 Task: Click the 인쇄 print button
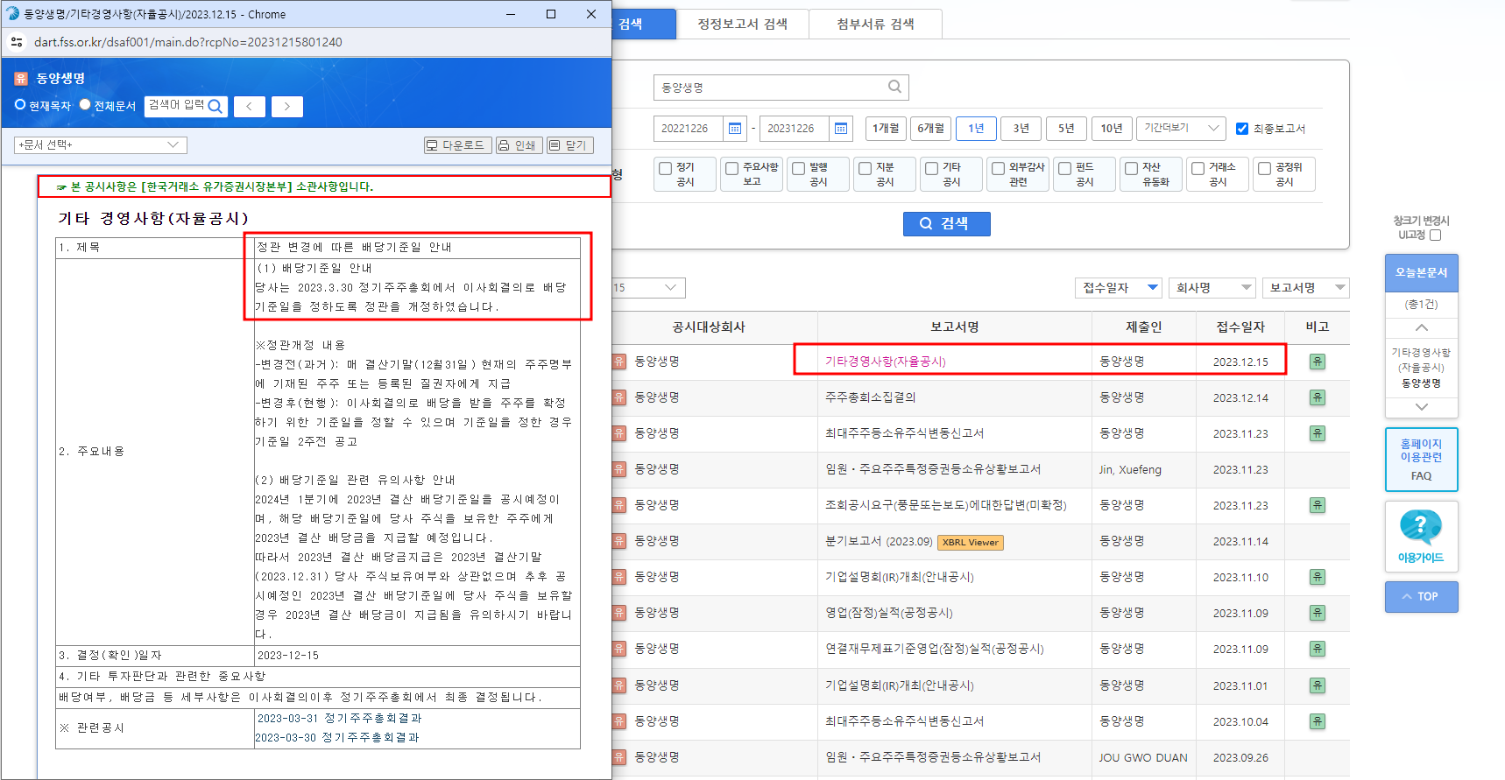point(519,145)
